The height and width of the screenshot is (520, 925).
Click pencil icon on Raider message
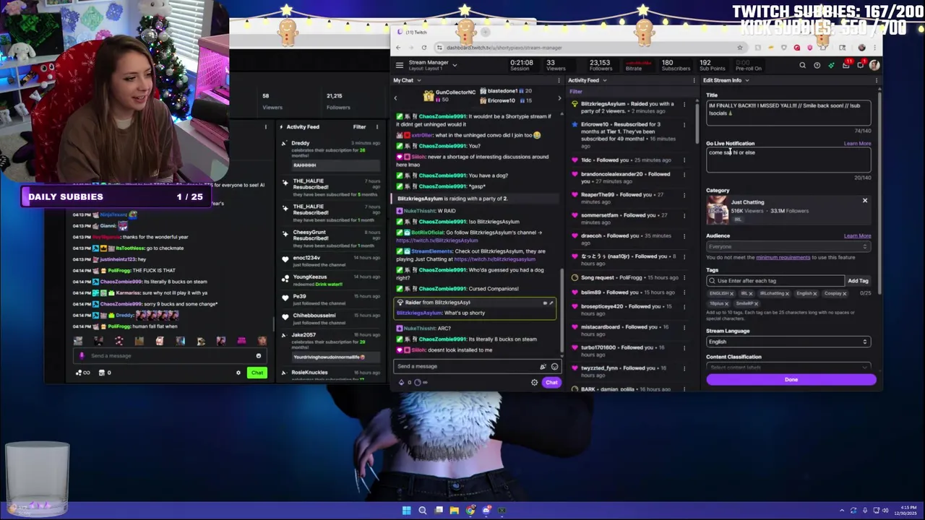551,303
